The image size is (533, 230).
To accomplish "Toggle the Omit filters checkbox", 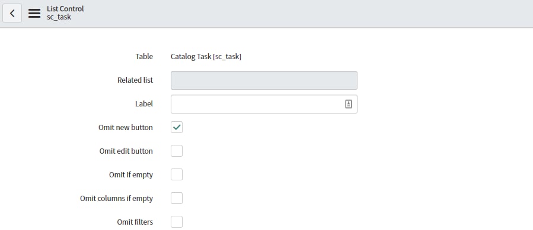I will [177, 222].
